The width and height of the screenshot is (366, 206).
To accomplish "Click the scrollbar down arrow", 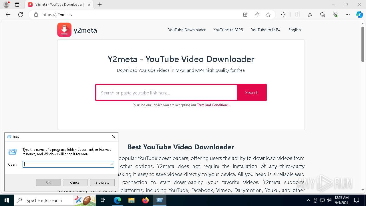I will 363,190.
